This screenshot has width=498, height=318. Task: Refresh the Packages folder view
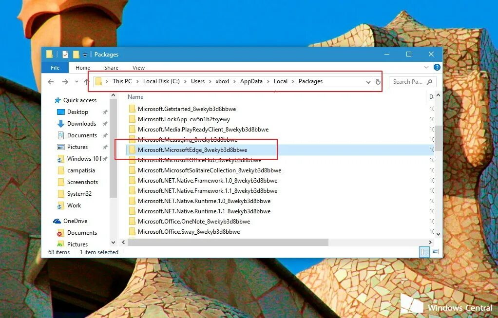[x=378, y=82]
